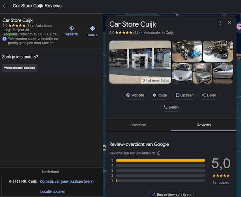Click the (84) review count in panel header
This screenshot has height=197, width=241.
136,33
